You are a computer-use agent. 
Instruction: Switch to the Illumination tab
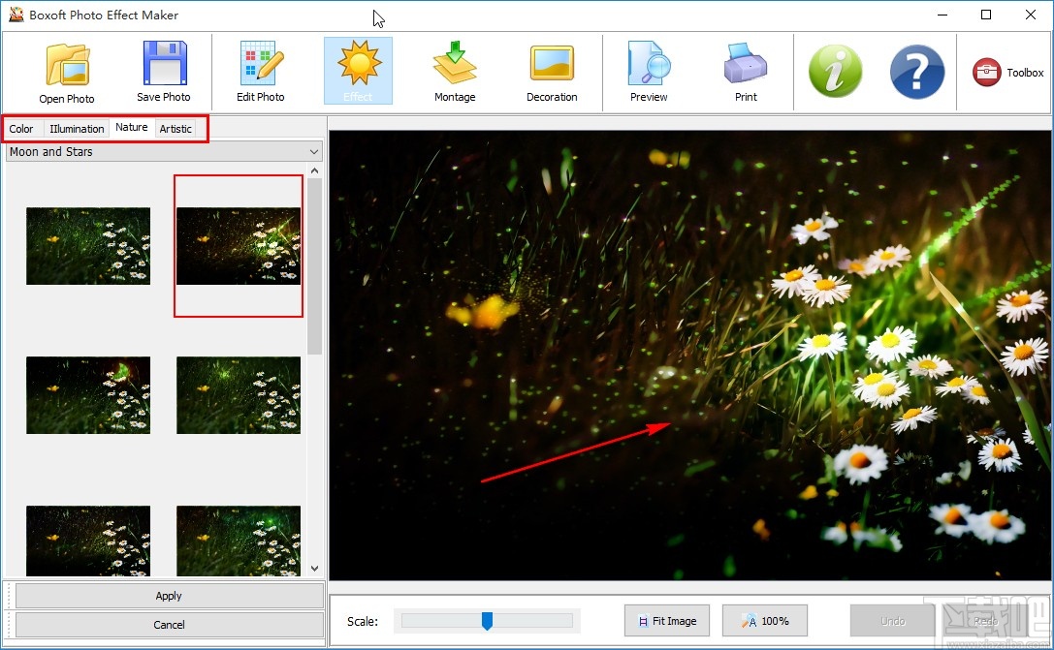[x=77, y=128]
